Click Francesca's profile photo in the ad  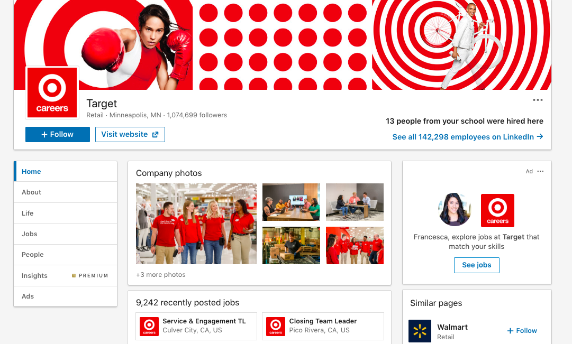[x=455, y=210]
